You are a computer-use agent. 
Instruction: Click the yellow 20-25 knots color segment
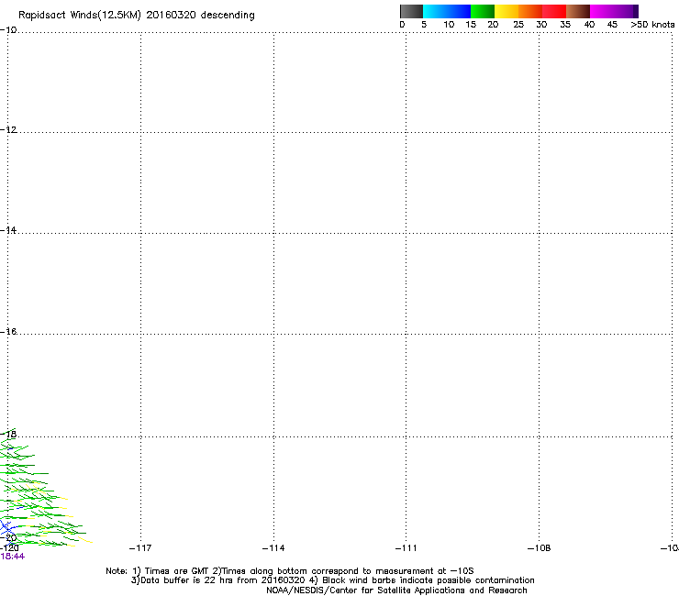click(x=506, y=11)
